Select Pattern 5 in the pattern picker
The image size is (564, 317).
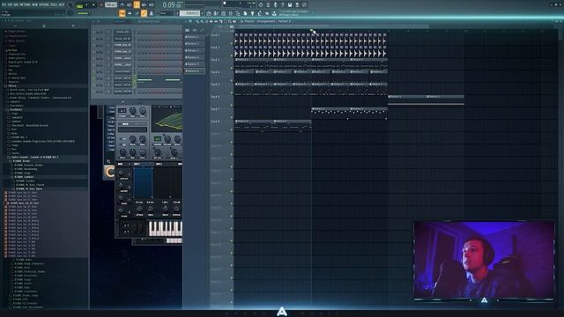tap(194, 64)
